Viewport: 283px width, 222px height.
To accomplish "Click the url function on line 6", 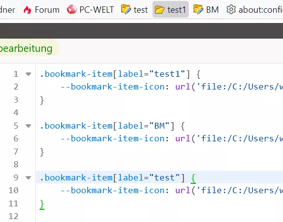I will coord(183,138).
